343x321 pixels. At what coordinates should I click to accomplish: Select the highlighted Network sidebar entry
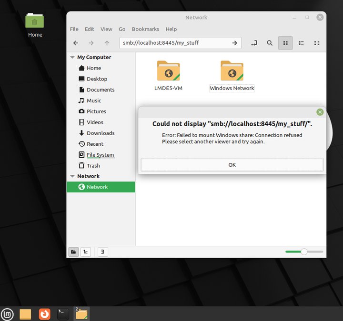[101, 187]
